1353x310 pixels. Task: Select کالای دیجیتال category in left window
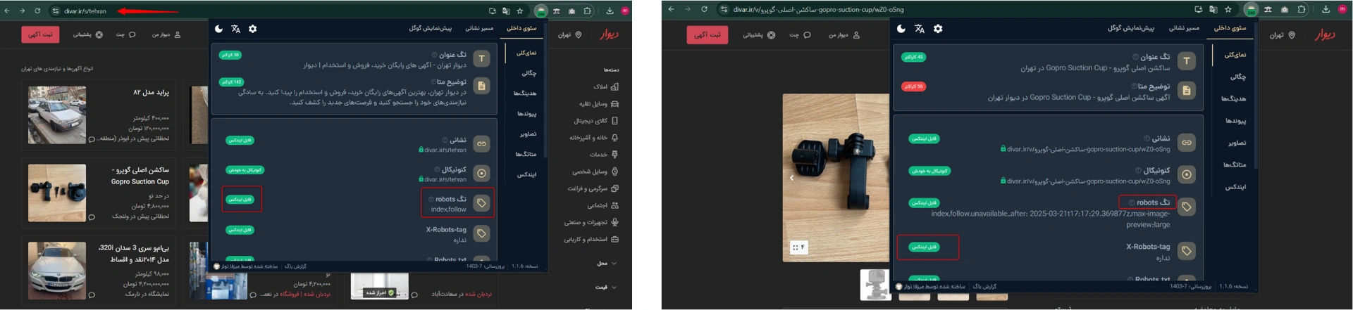596,120
